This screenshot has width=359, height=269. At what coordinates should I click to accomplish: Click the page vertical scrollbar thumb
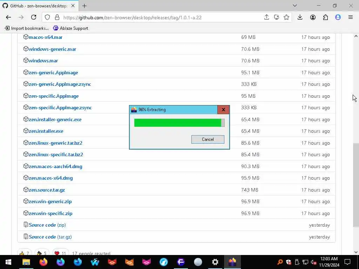pos(355,185)
